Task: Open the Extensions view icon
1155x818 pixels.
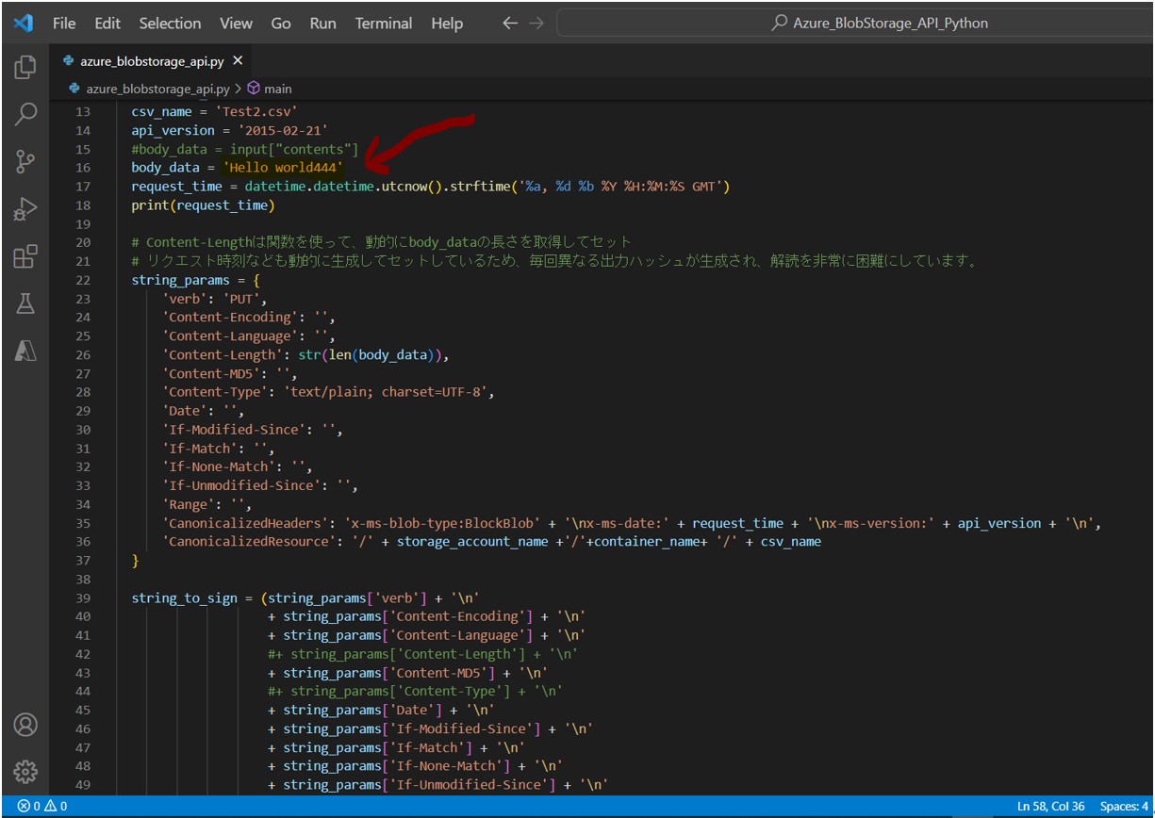Action: [25, 256]
